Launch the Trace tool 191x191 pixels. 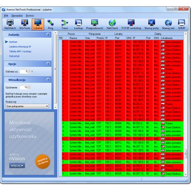[x=64, y=24]
